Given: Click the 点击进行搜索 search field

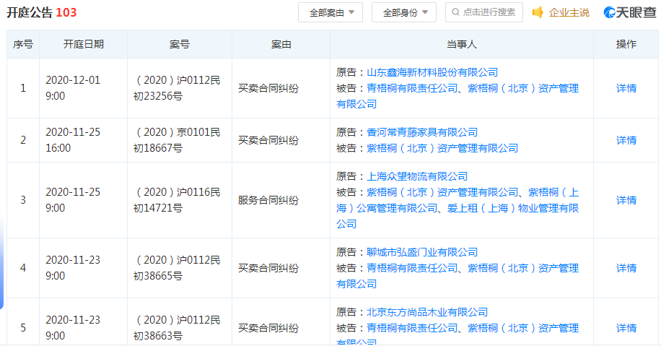Looking at the screenshot, I should click(484, 12).
